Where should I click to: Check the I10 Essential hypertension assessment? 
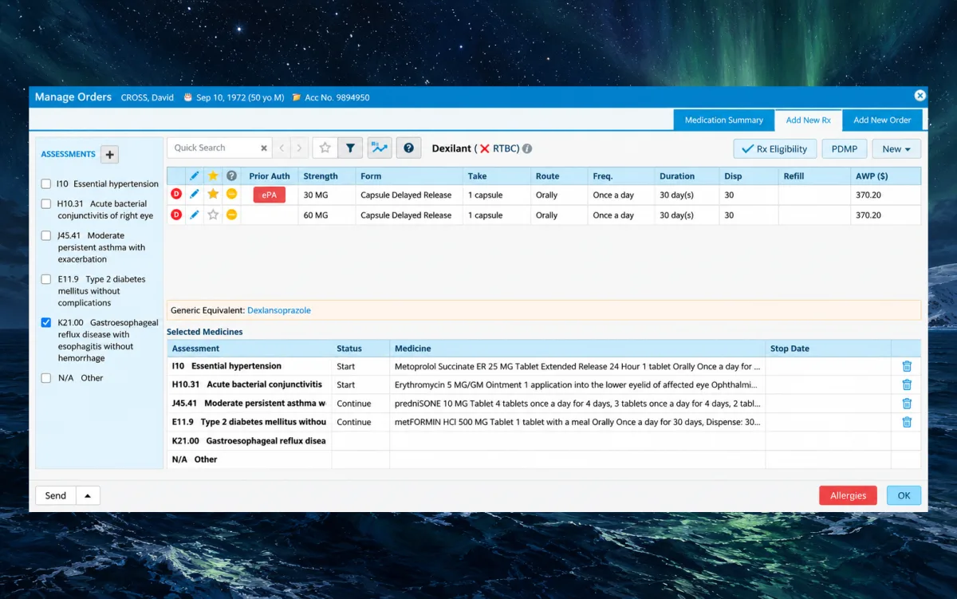tap(46, 184)
